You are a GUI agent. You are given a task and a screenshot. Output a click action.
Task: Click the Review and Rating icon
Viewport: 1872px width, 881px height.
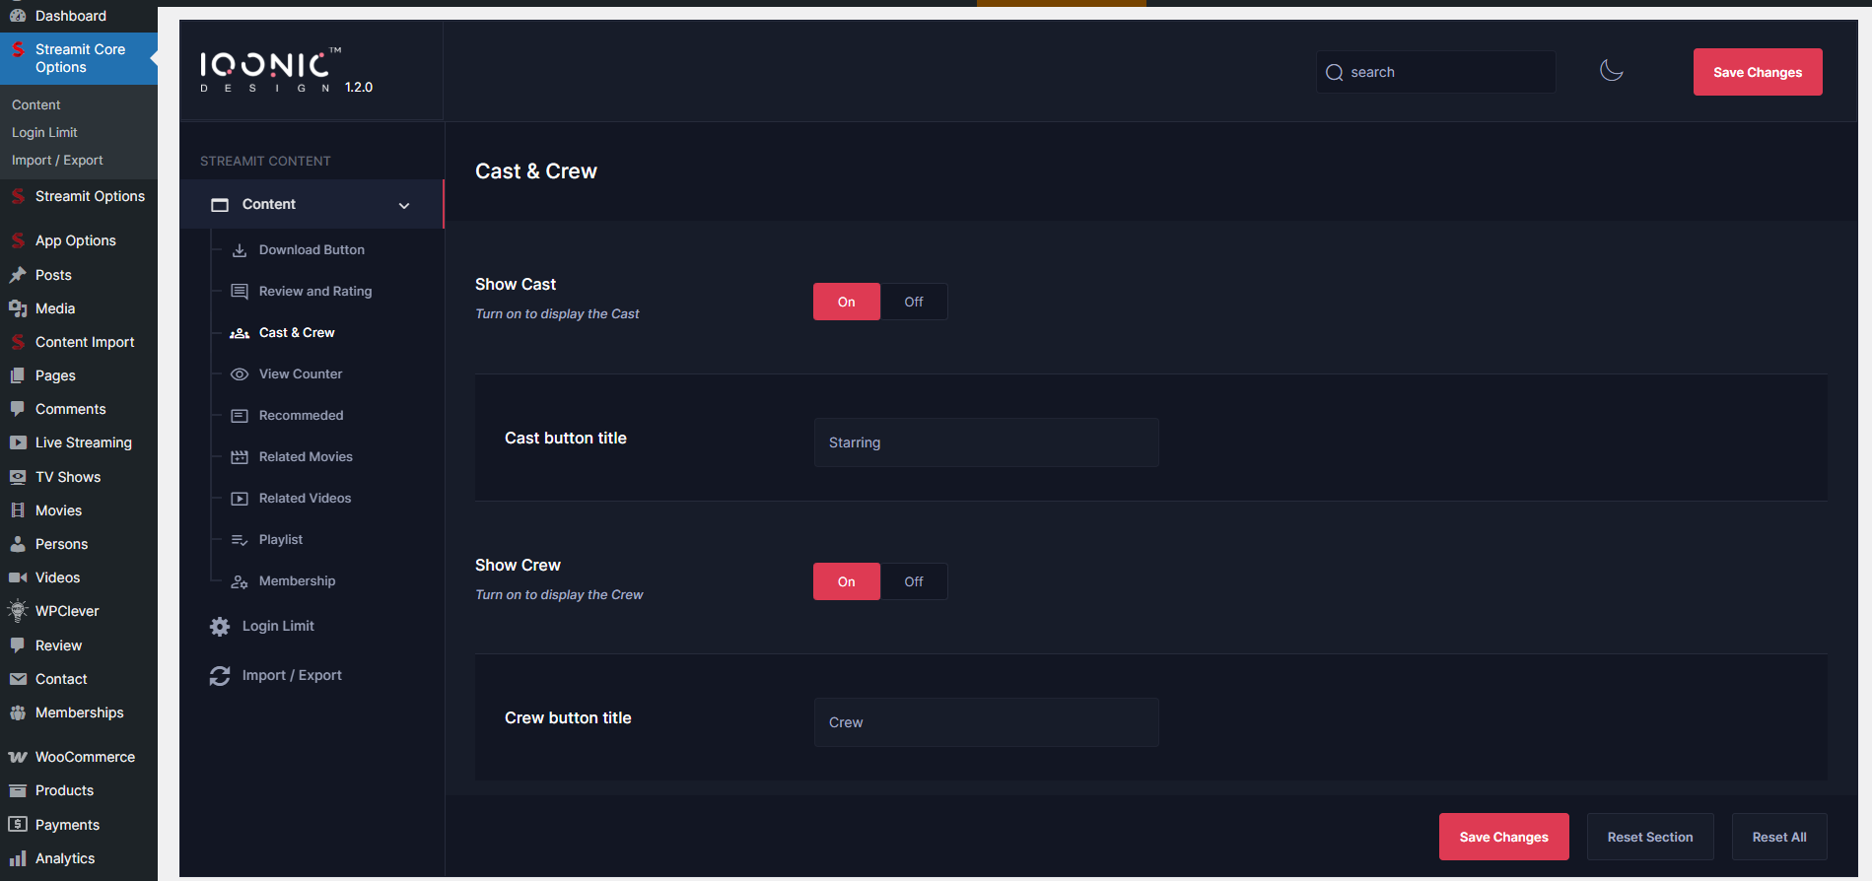point(240,292)
